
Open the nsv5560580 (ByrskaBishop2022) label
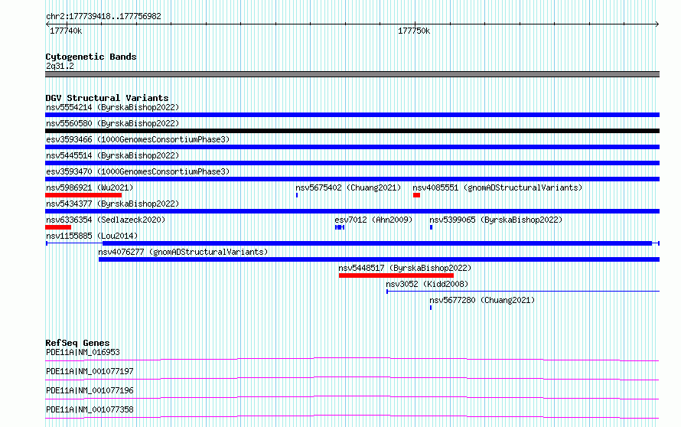[112, 123]
